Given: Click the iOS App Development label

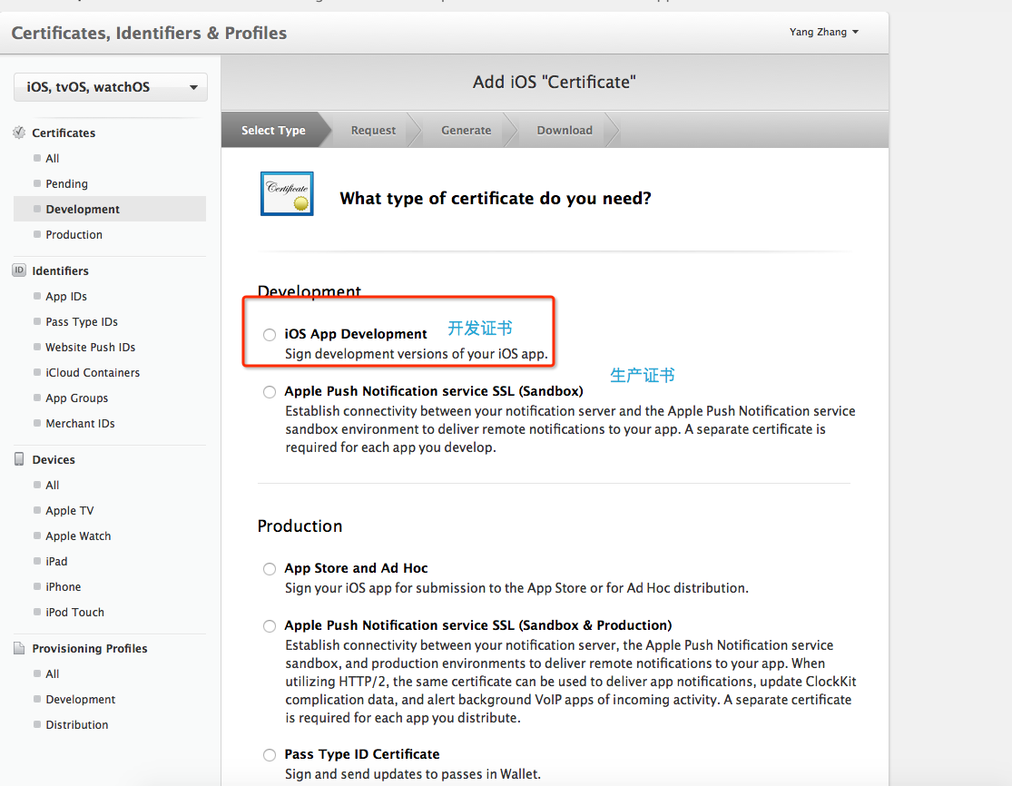Looking at the screenshot, I should tap(356, 334).
